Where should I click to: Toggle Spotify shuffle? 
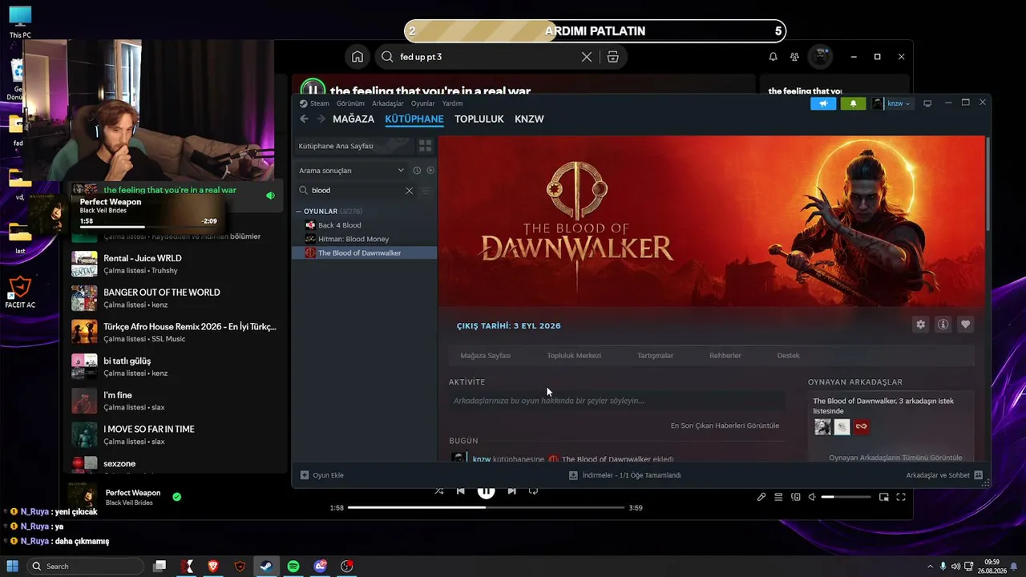(x=438, y=491)
